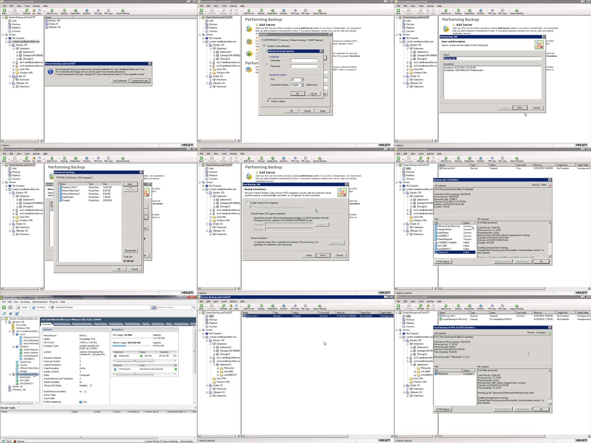This screenshot has height=443, width=591.
Task: Collapse the Linux resource pool in vSphere tree
Action: click(x=13, y=334)
